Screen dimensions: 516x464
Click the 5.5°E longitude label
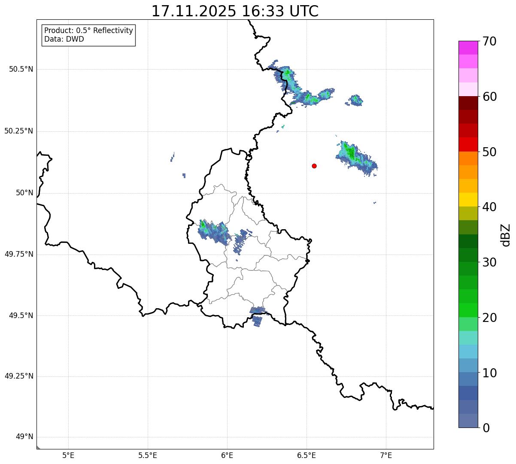pyautogui.click(x=148, y=455)
